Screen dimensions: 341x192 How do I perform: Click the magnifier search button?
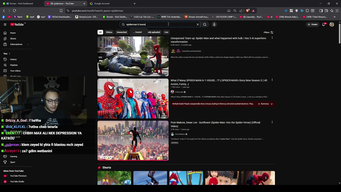tap(205, 24)
